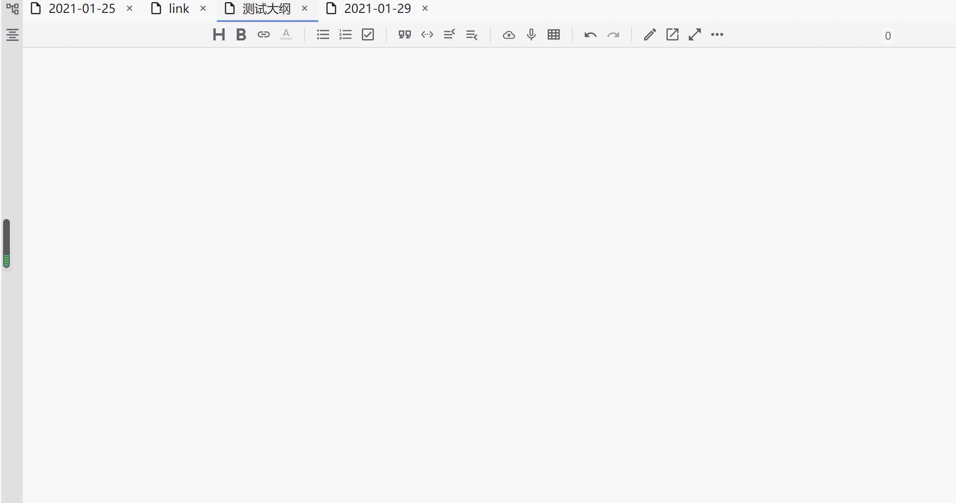Image resolution: width=956 pixels, height=503 pixels.
Task: Start voice recording with microphone icon
Action: (531, 35)
